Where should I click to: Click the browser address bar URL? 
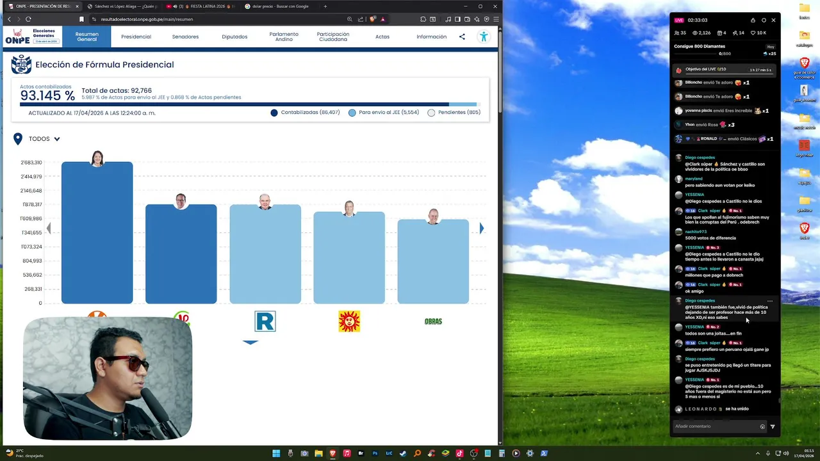(x=147, y=19)
